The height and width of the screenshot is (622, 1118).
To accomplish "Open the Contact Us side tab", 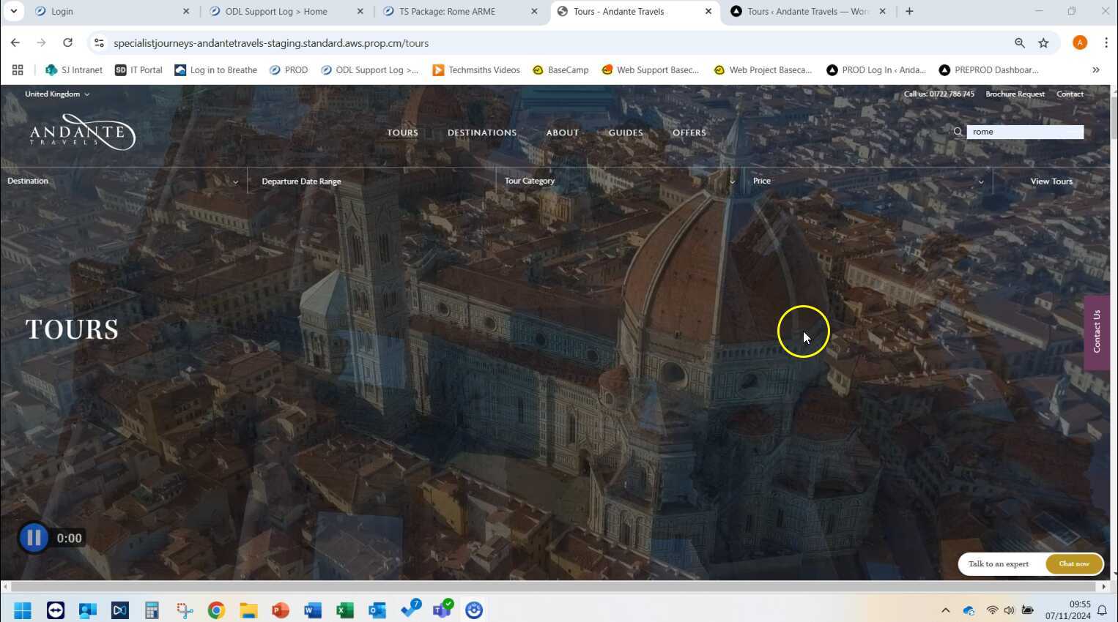I will coord(1096,332).
